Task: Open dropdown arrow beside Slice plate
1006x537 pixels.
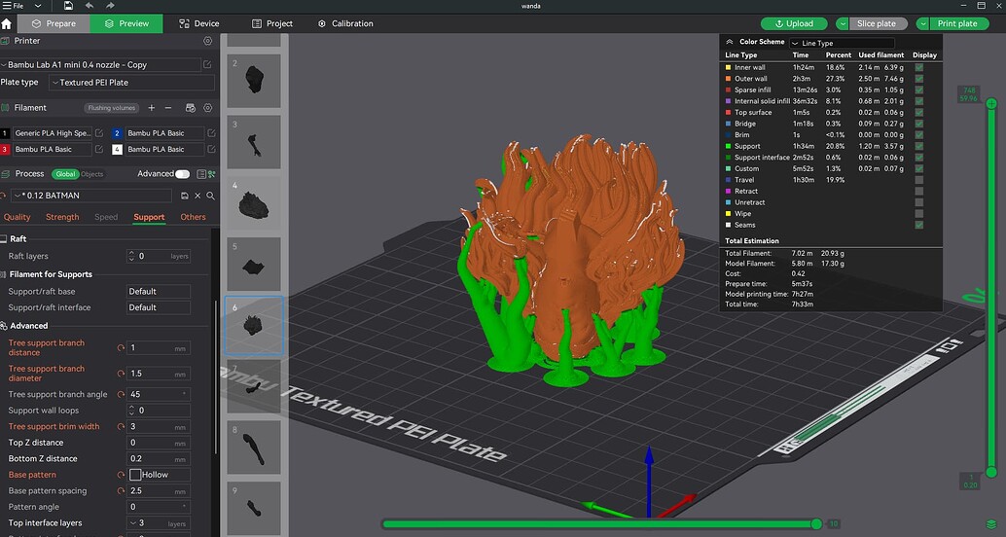Action: 843,23
